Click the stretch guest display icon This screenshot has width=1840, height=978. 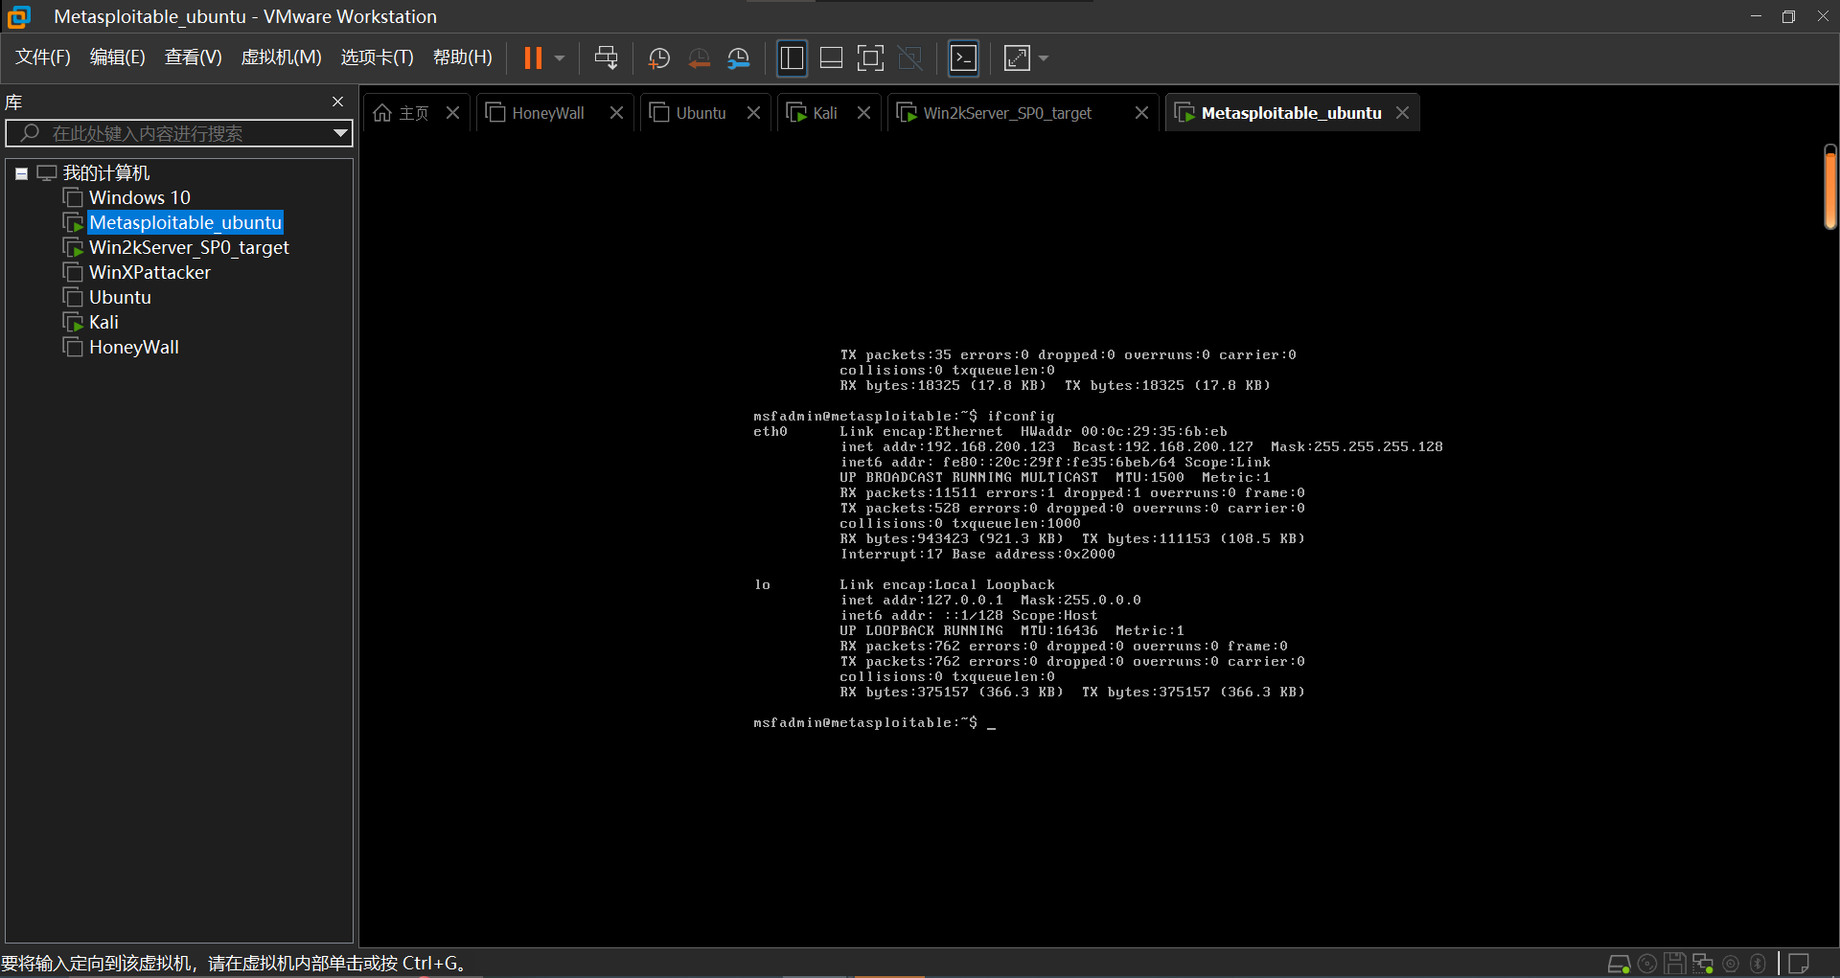[x=1017, y=58]
